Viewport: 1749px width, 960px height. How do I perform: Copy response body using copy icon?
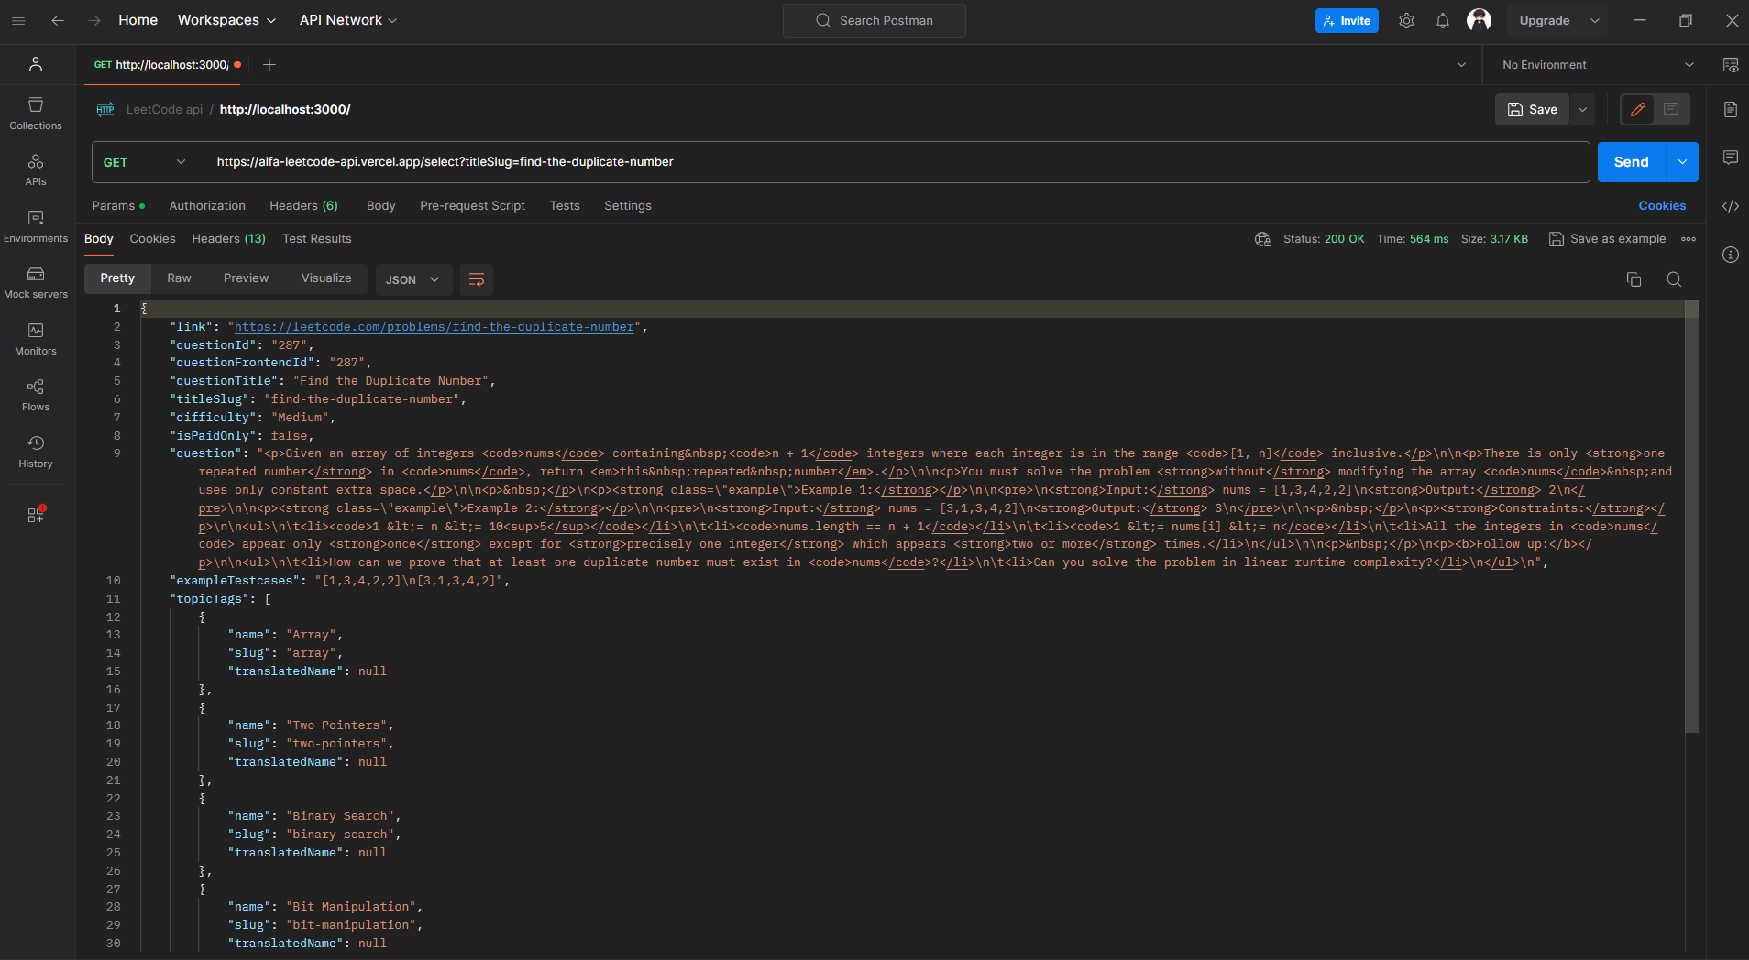[x=1633, y=279]
